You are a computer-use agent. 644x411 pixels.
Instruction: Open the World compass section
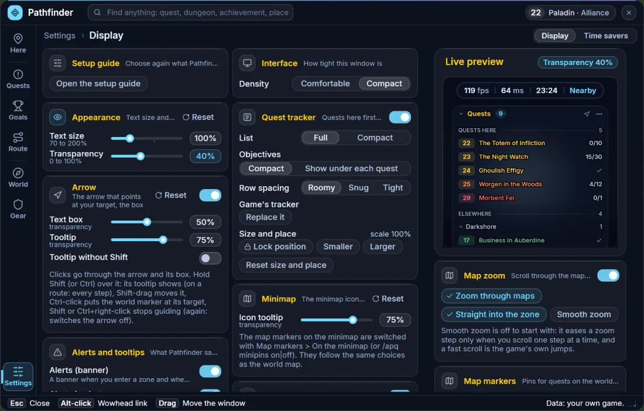pyautogui.click(x=18, y=178)
